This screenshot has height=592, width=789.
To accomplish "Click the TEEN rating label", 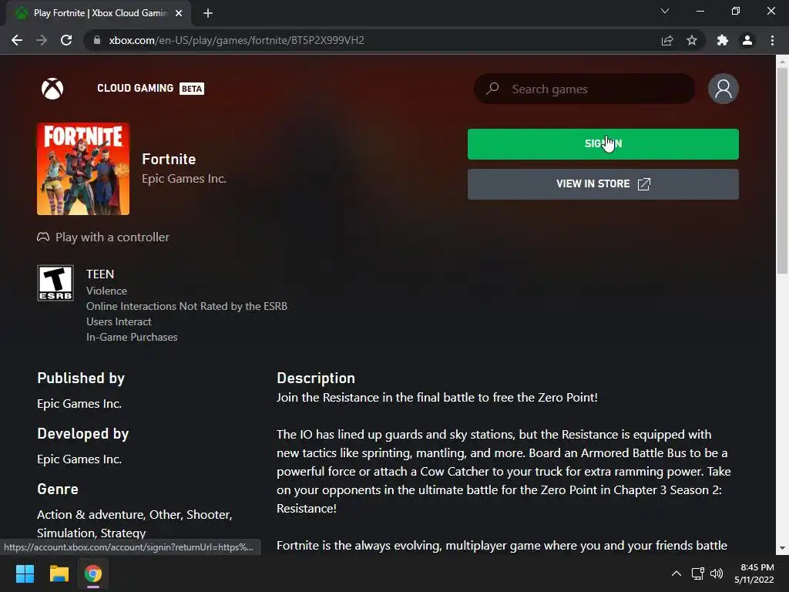I will tap(100, 274).
